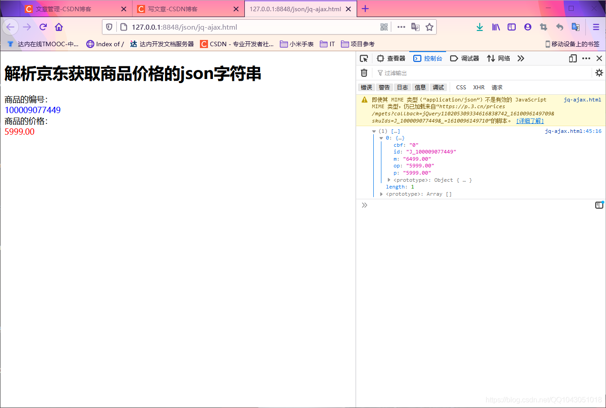Open the 详细了解 learn more link
Image resolution: width=606 pixels, height=408 pixels.
point(530,121)
